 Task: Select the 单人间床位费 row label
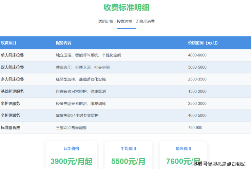pyautogui.click(x=12, y=55)
